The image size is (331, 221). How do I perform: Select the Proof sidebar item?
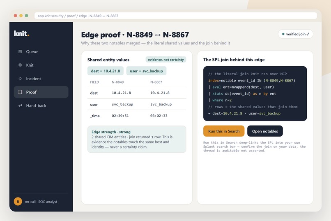point(41,92)
